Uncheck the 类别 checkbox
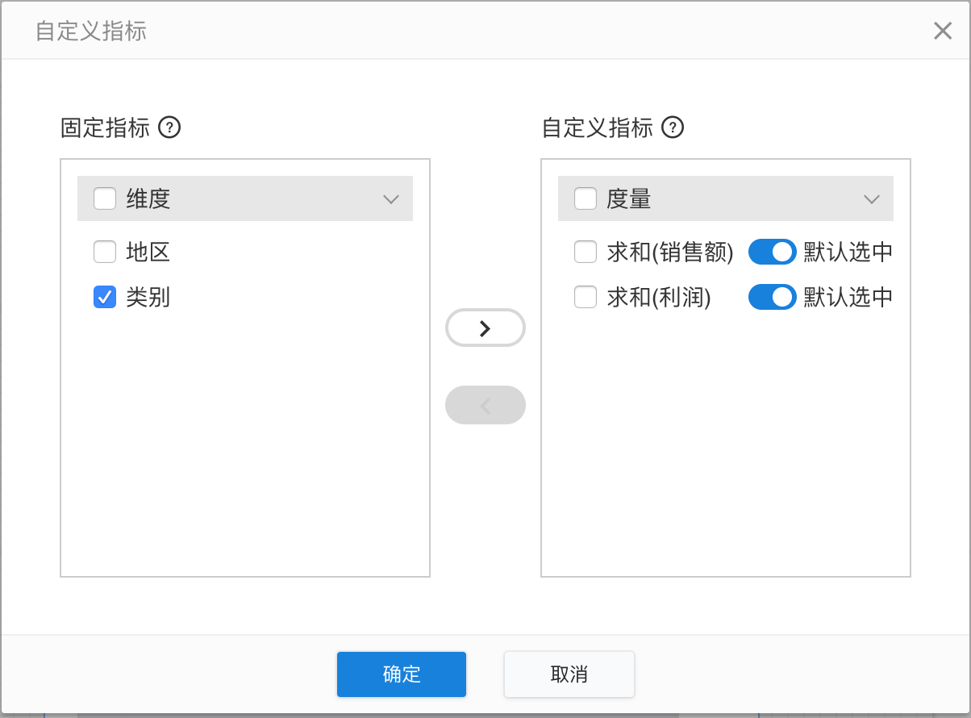The image size is (971, 718). point(105,298)
